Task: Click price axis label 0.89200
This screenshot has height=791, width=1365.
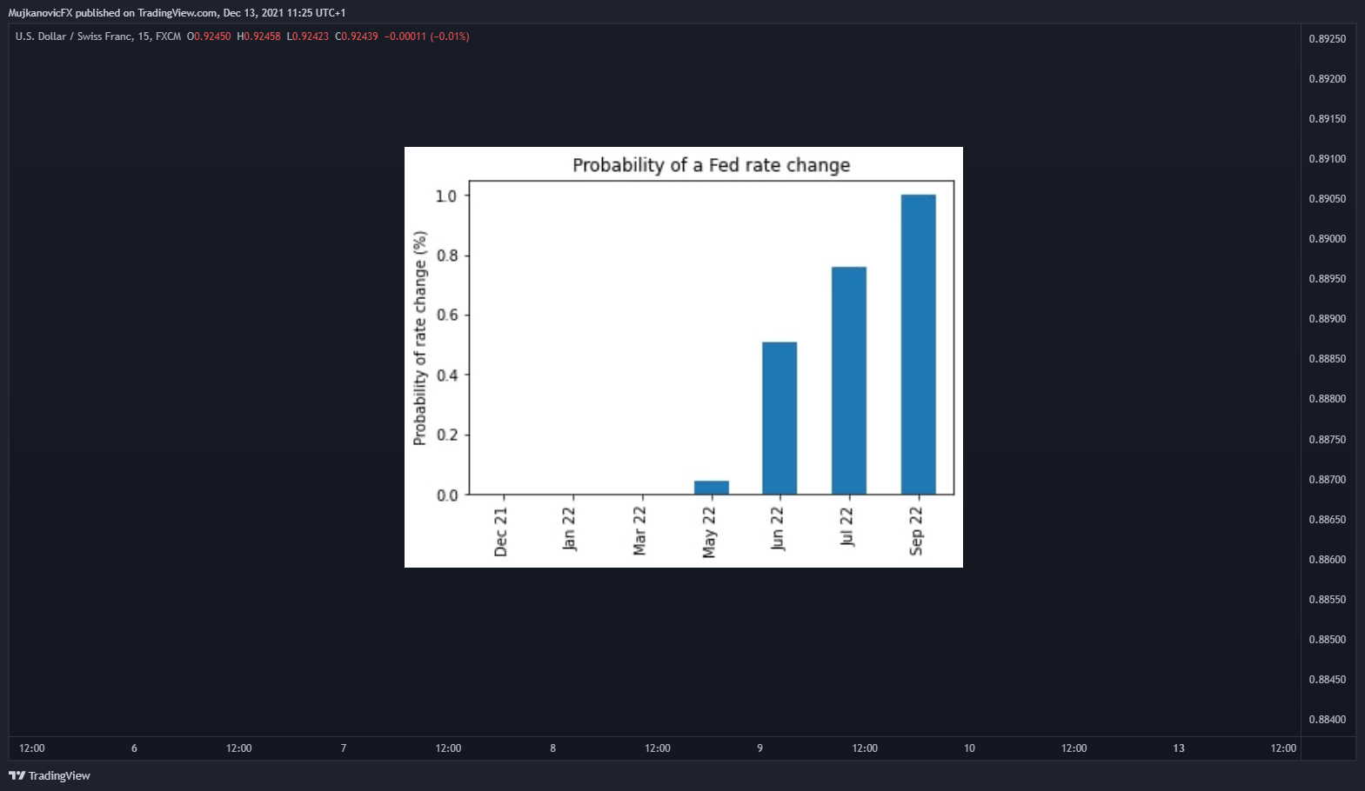Action: click(1327, 79)
